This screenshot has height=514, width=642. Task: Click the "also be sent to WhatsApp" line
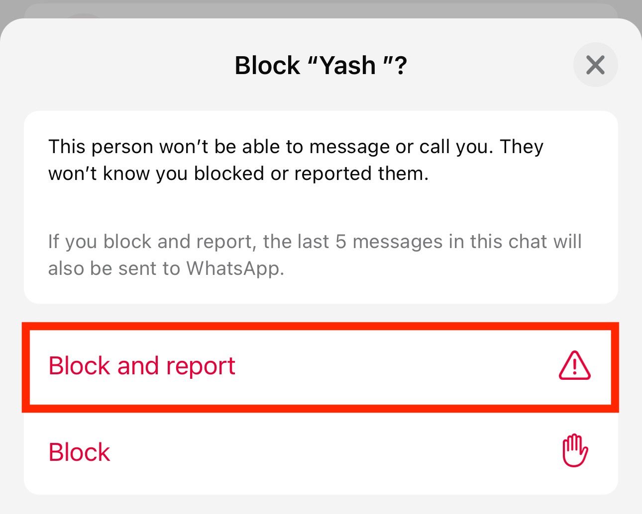coord(166,268)
